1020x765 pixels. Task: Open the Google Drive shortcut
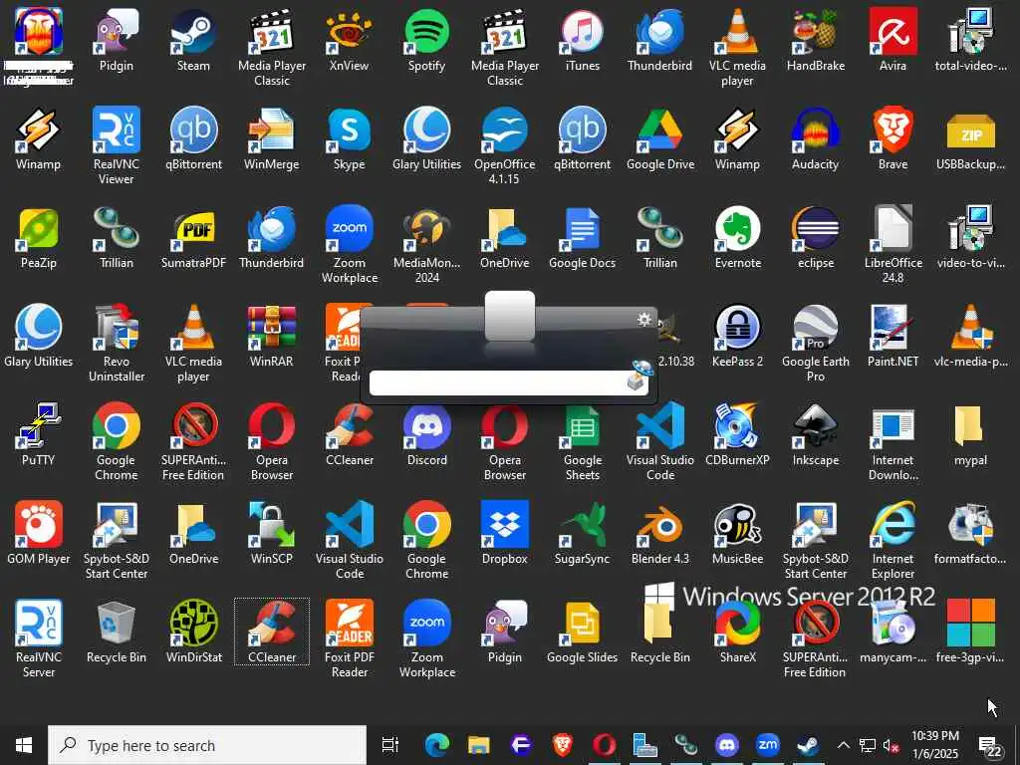[x=660, y=139]
